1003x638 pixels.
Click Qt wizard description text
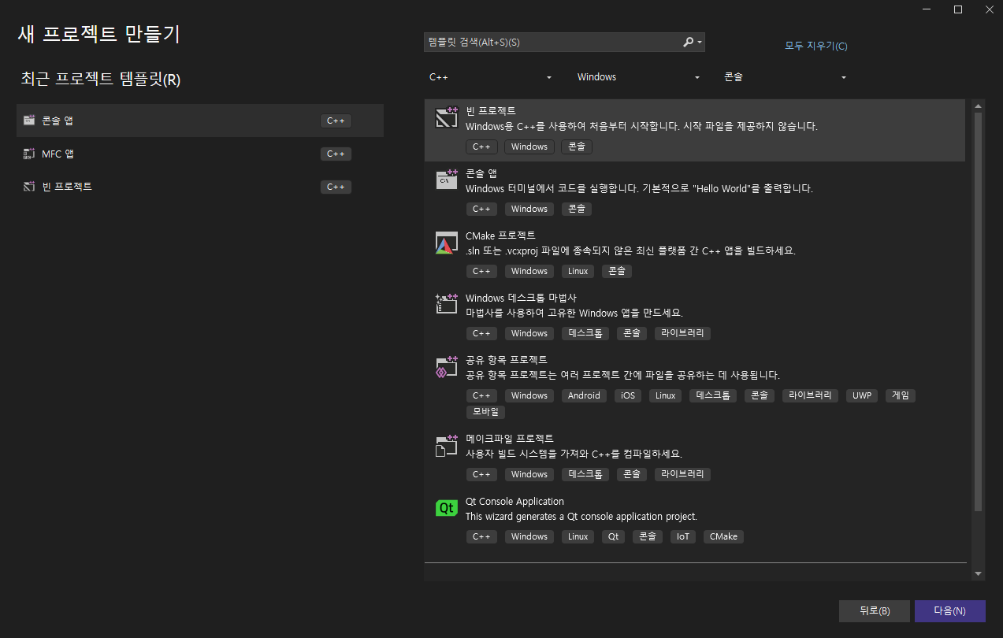click(x=581, y=517)
